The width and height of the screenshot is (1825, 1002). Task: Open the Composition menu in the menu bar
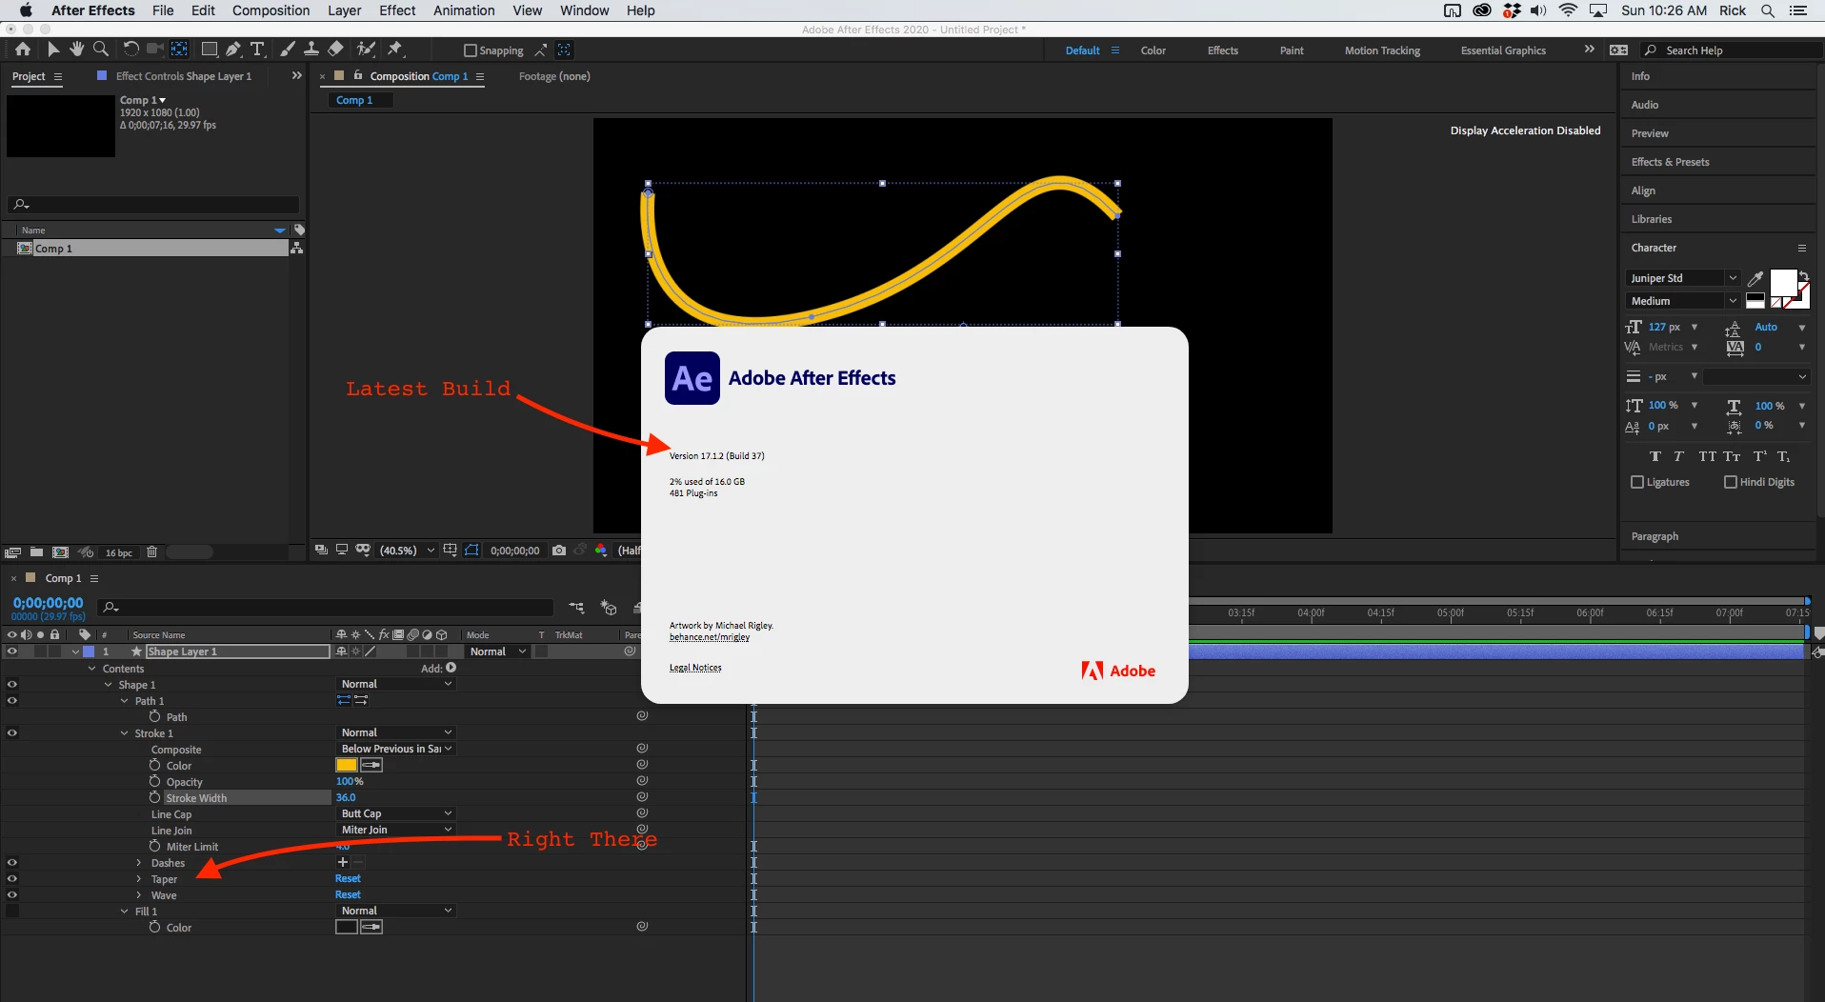pyautogui.click(x=271, y=10)
